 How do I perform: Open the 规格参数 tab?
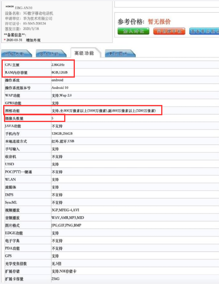tap(16, 53)
